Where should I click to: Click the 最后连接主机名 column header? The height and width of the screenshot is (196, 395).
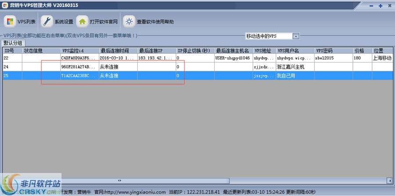pyautogui.click(x=233, y=51)
